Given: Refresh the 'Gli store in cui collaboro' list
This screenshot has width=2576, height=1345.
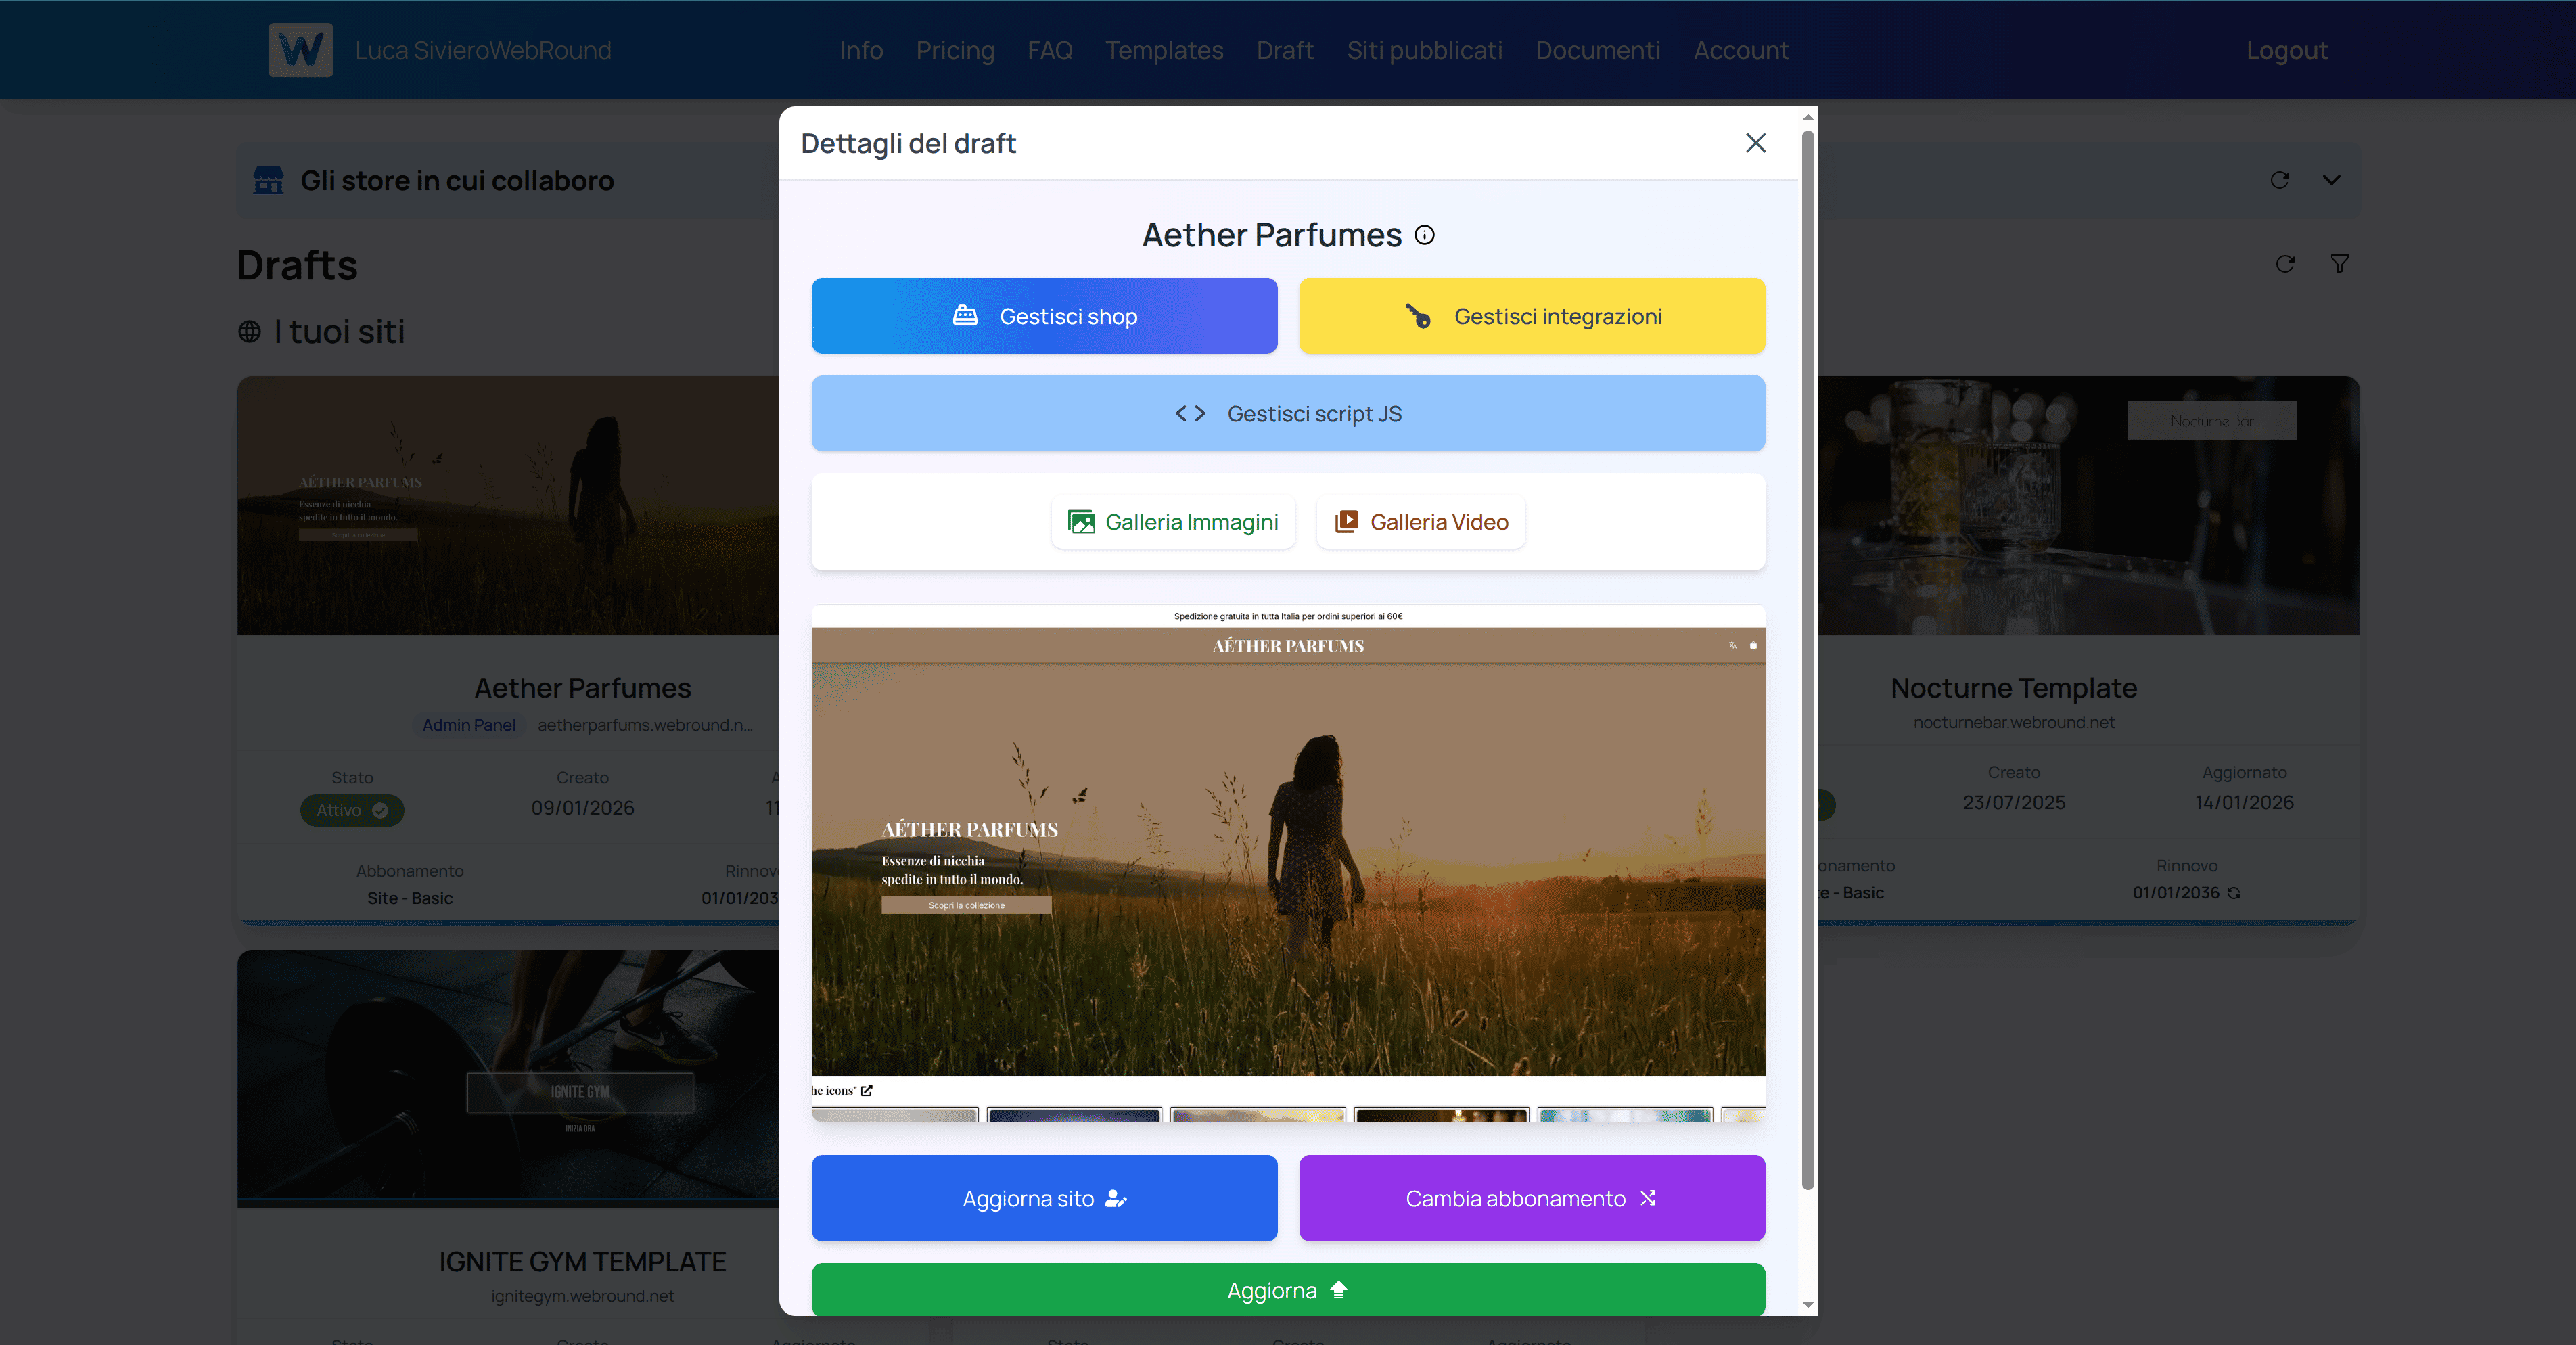Looking at the screenshot, I should point(2280,181).
